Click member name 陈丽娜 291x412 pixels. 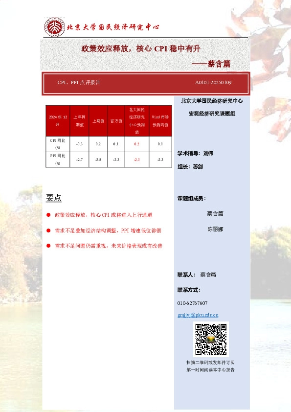click(215, 229)
